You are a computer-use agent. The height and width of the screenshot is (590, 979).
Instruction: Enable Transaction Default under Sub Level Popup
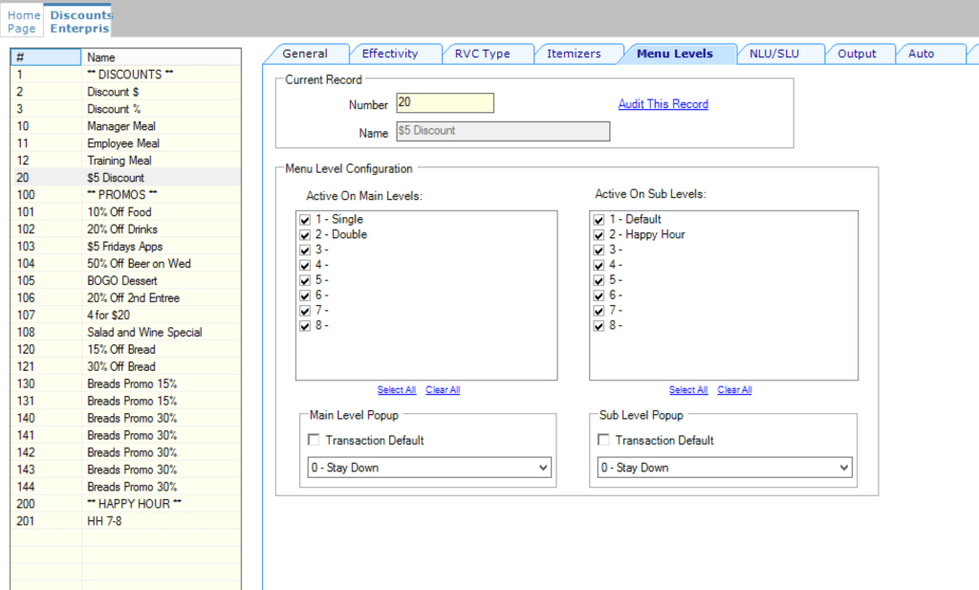tap(604, 441)
